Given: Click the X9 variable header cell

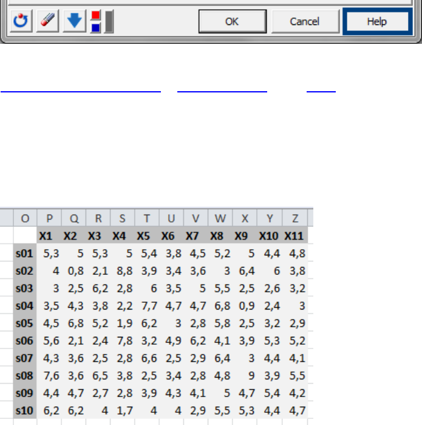Looking at the screenshot, I should click(x=245, y=236).
